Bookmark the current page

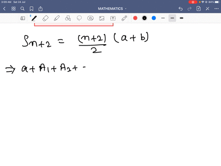pyautogui.click(x=31, y=9)
